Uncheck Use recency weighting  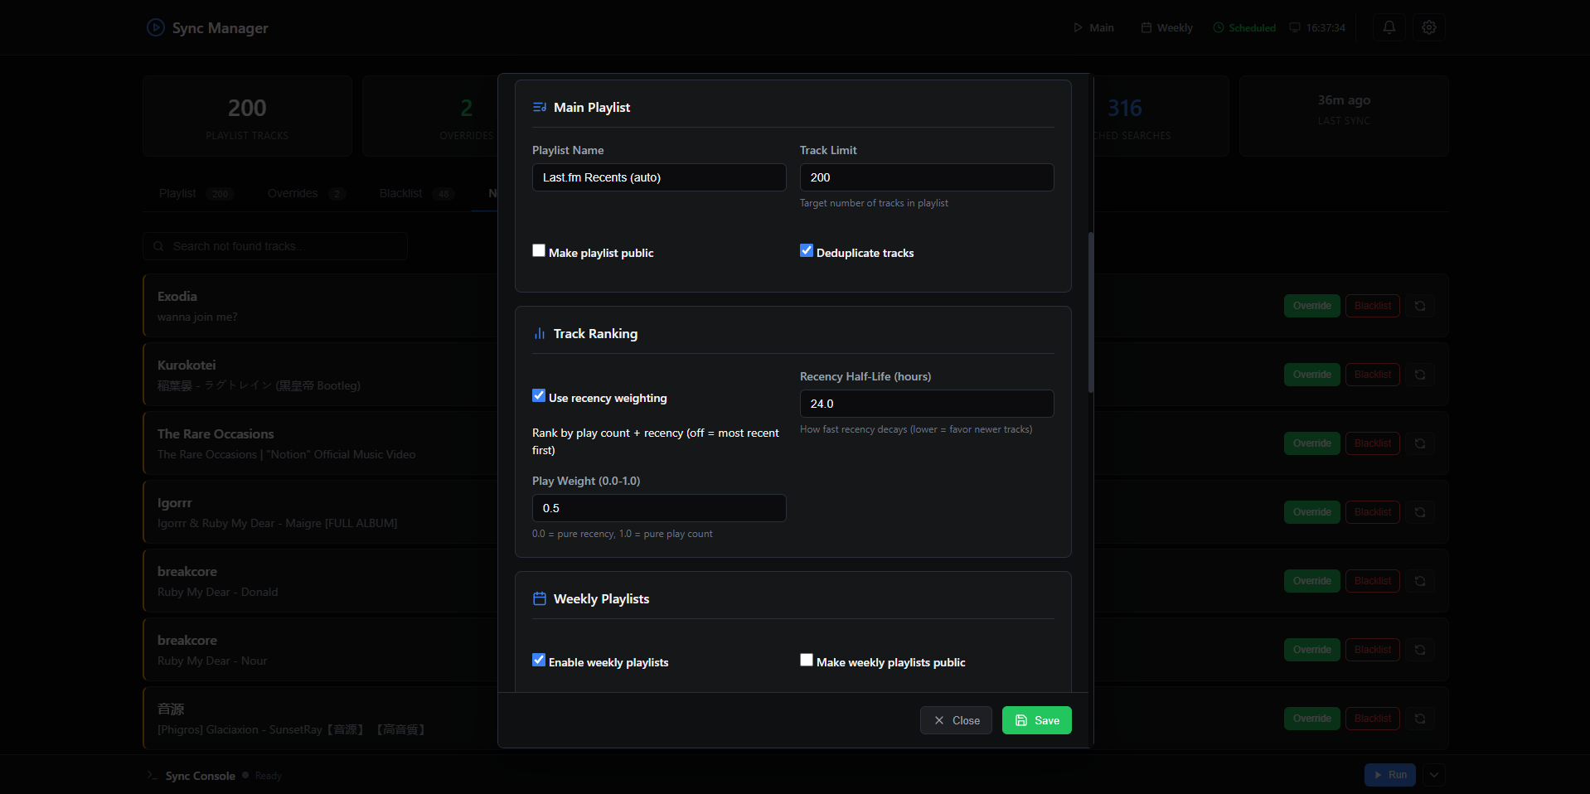tap(538, 395)
